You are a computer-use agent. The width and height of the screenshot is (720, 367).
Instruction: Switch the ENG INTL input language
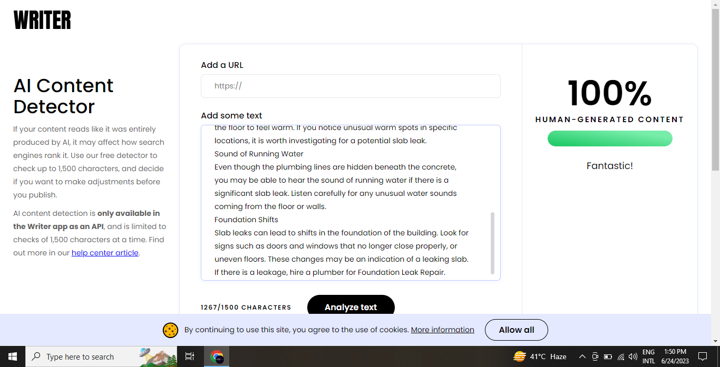[x=649, y=356]
